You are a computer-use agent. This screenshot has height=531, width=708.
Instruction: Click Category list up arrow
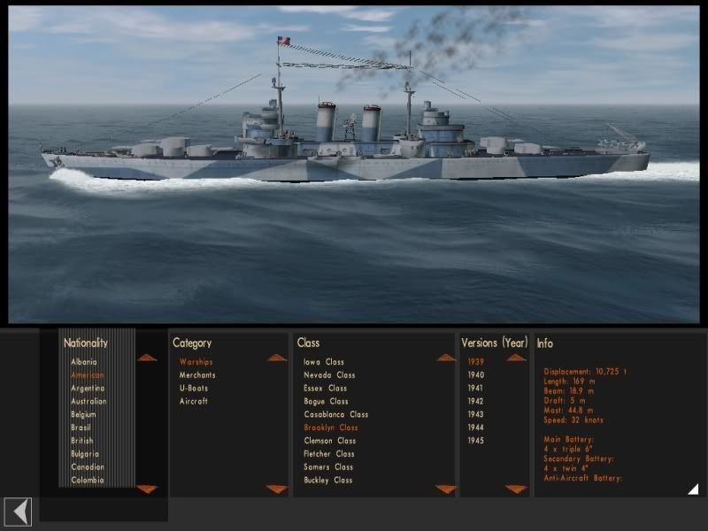tap(277, 358)
